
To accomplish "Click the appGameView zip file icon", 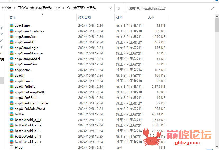I will pyautogui.click(x=12, y=64).
